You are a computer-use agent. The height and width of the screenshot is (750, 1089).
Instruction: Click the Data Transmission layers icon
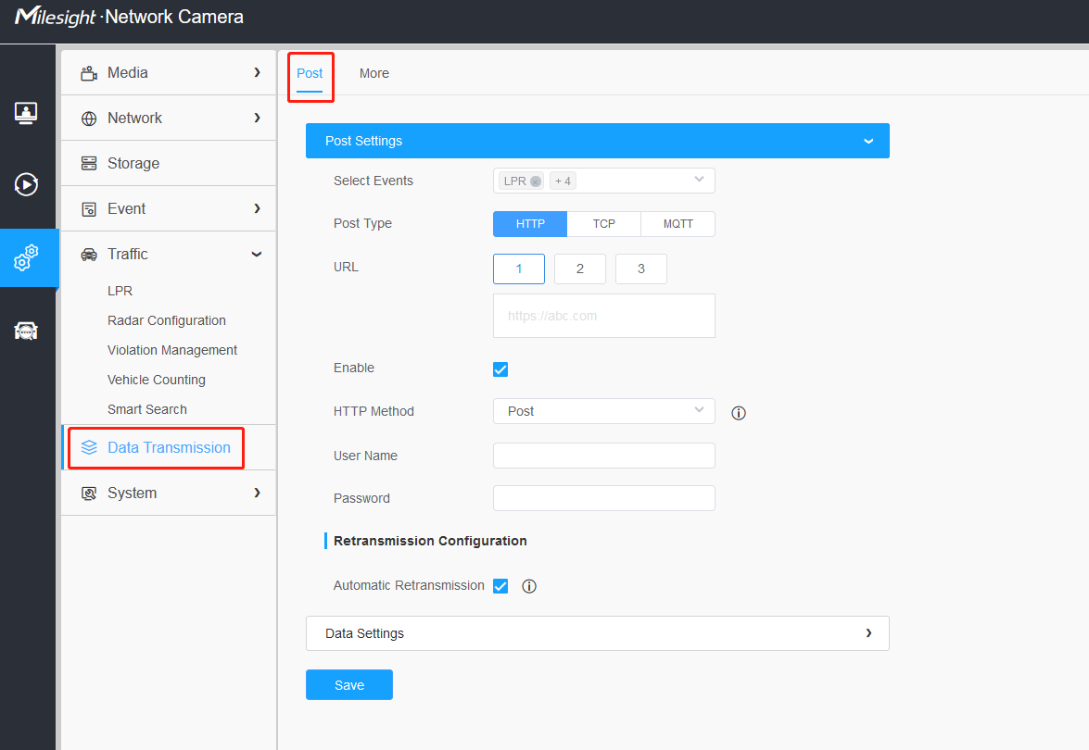click(x=89, y=447)
